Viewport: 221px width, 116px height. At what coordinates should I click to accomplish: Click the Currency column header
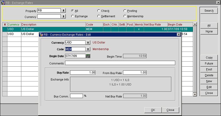click(14, 25)
